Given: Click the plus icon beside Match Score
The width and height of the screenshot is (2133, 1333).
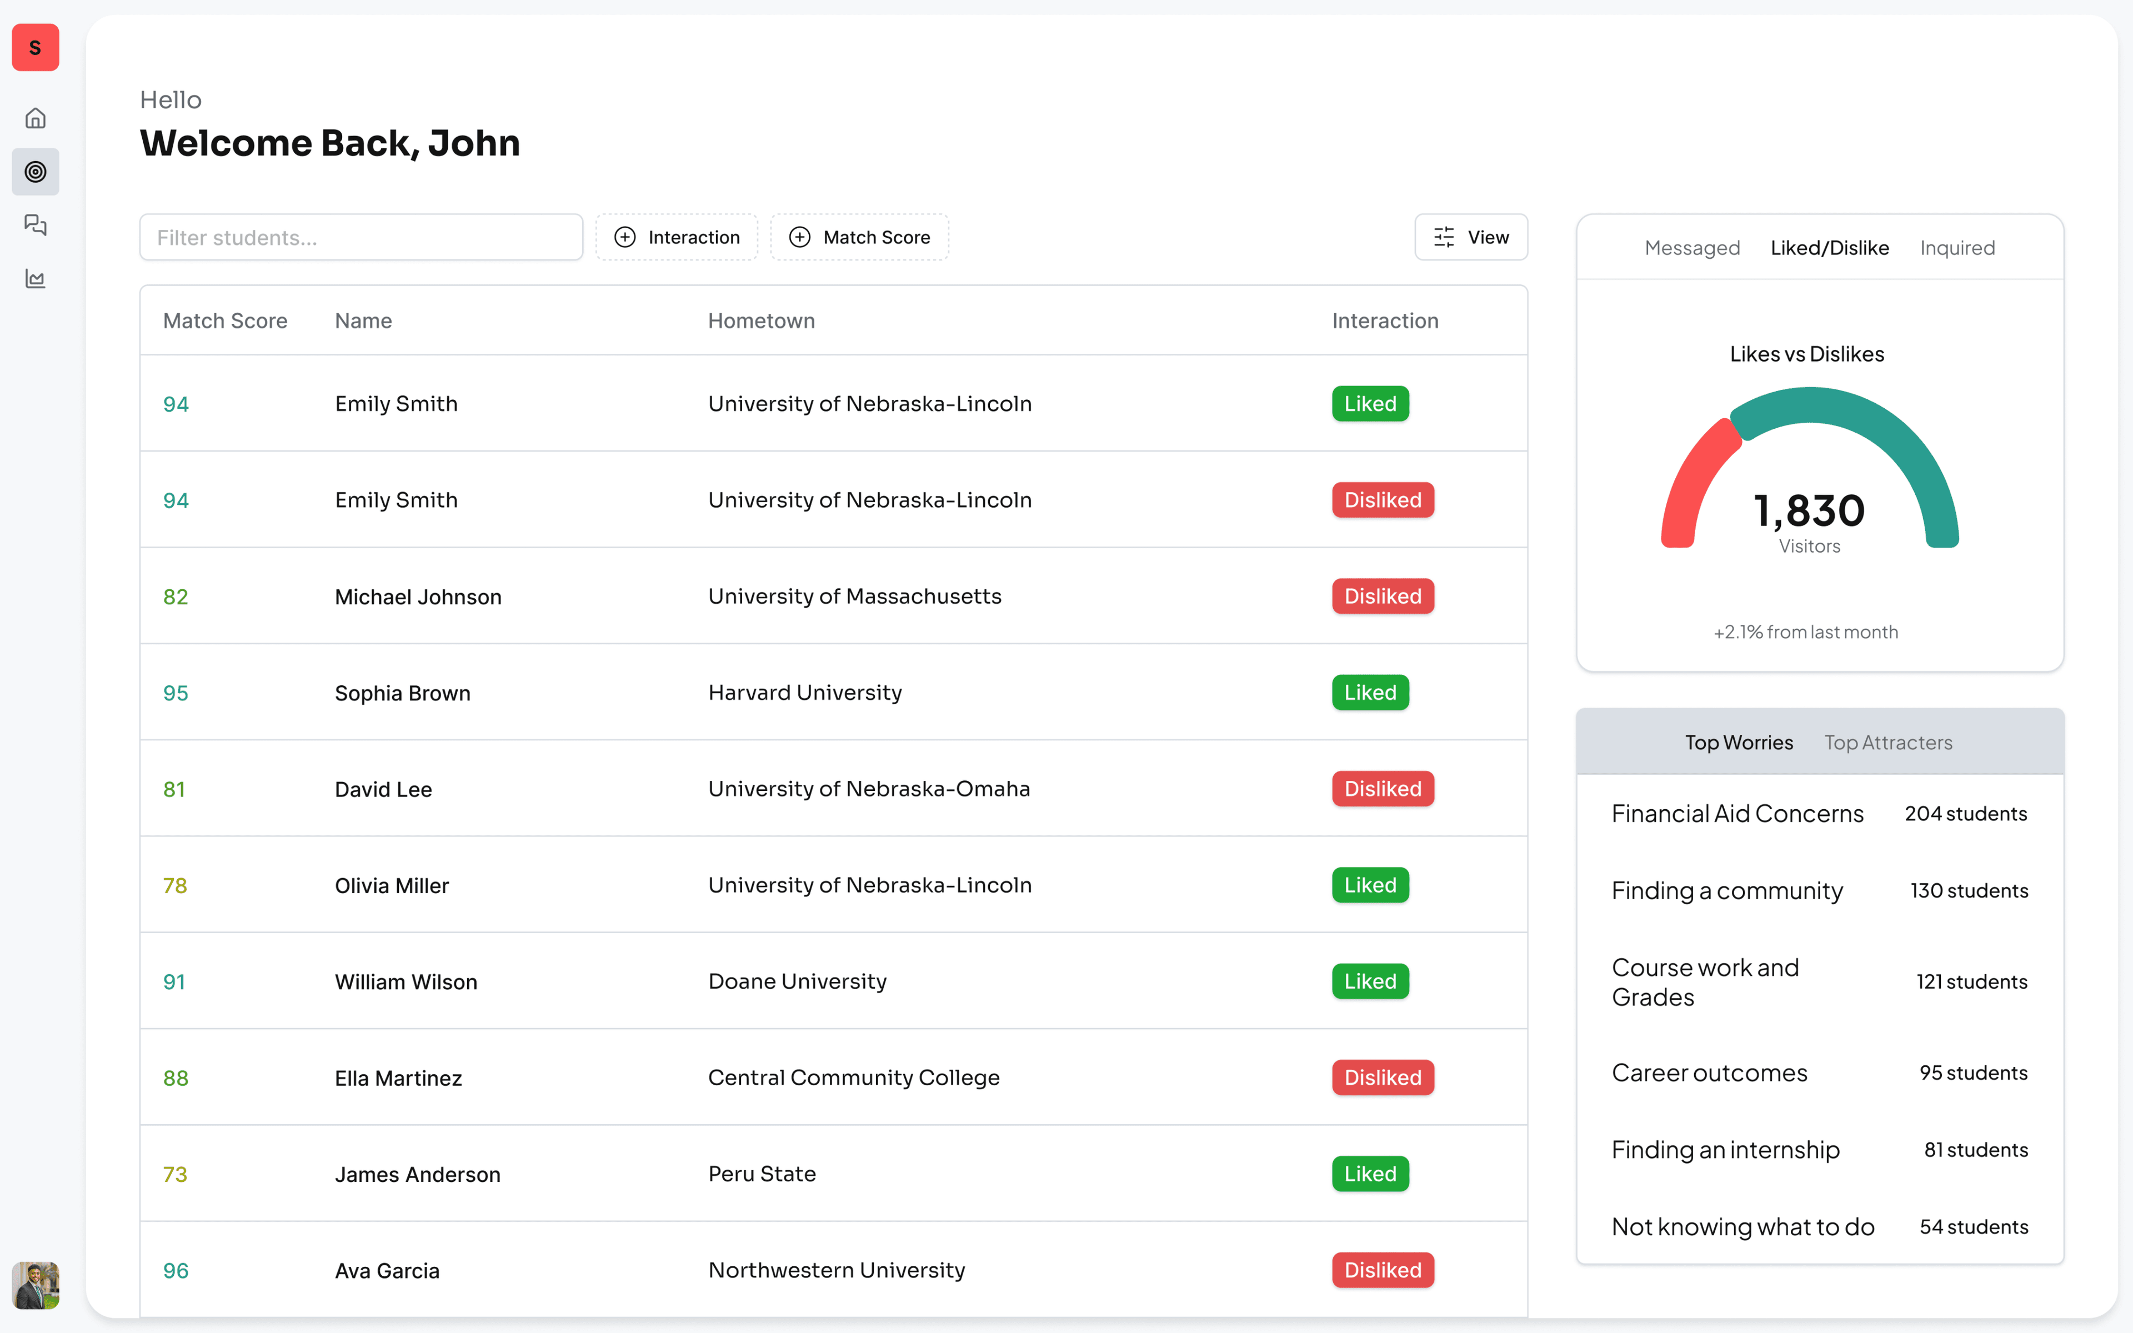Looking at the screenshot, I should pos(799,236).
